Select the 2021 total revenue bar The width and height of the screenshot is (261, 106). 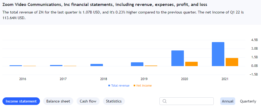pos(218,54)
